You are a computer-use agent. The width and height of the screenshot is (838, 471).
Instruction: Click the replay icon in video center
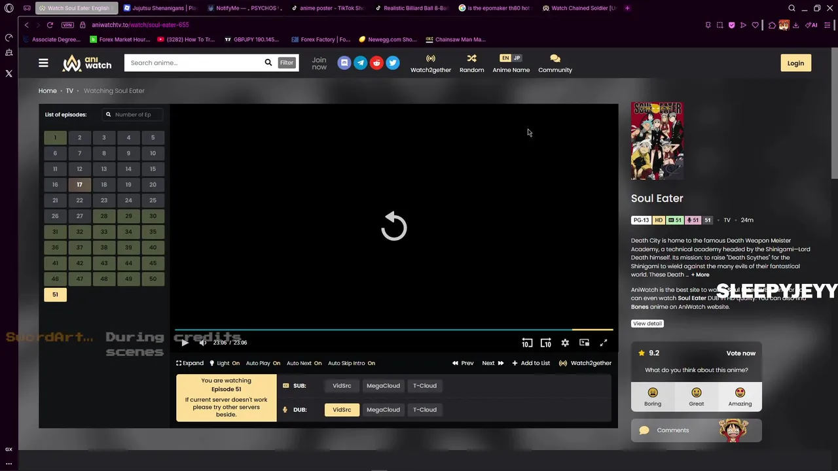pyautogui.click(x=394, y=226)
